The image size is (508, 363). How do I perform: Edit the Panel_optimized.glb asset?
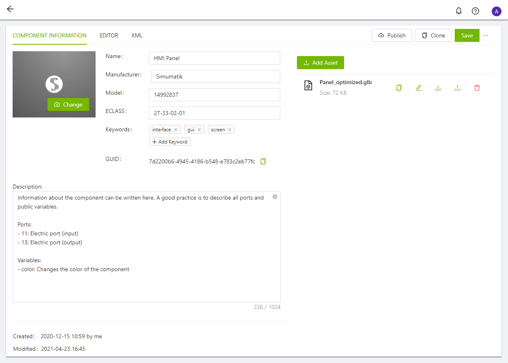(x=419, y=88)
